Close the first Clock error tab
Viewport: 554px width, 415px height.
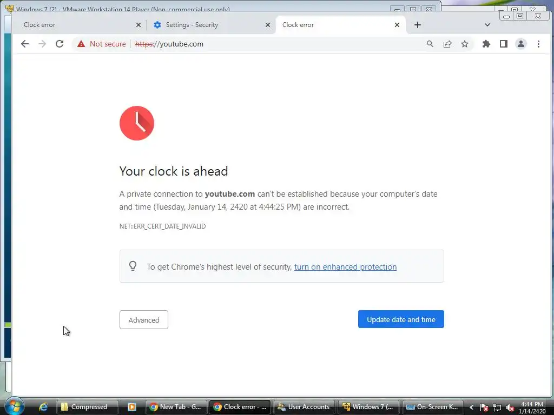click(x=138, y=25)
